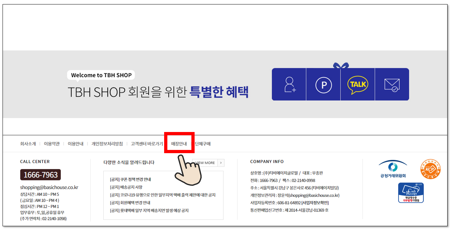453x231 pixels.
Task: Click the CALL CENTER heading
Action: 35,162
